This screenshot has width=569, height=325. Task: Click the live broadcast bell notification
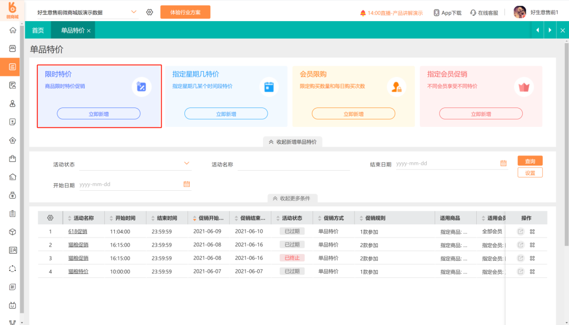pos(391,13)
